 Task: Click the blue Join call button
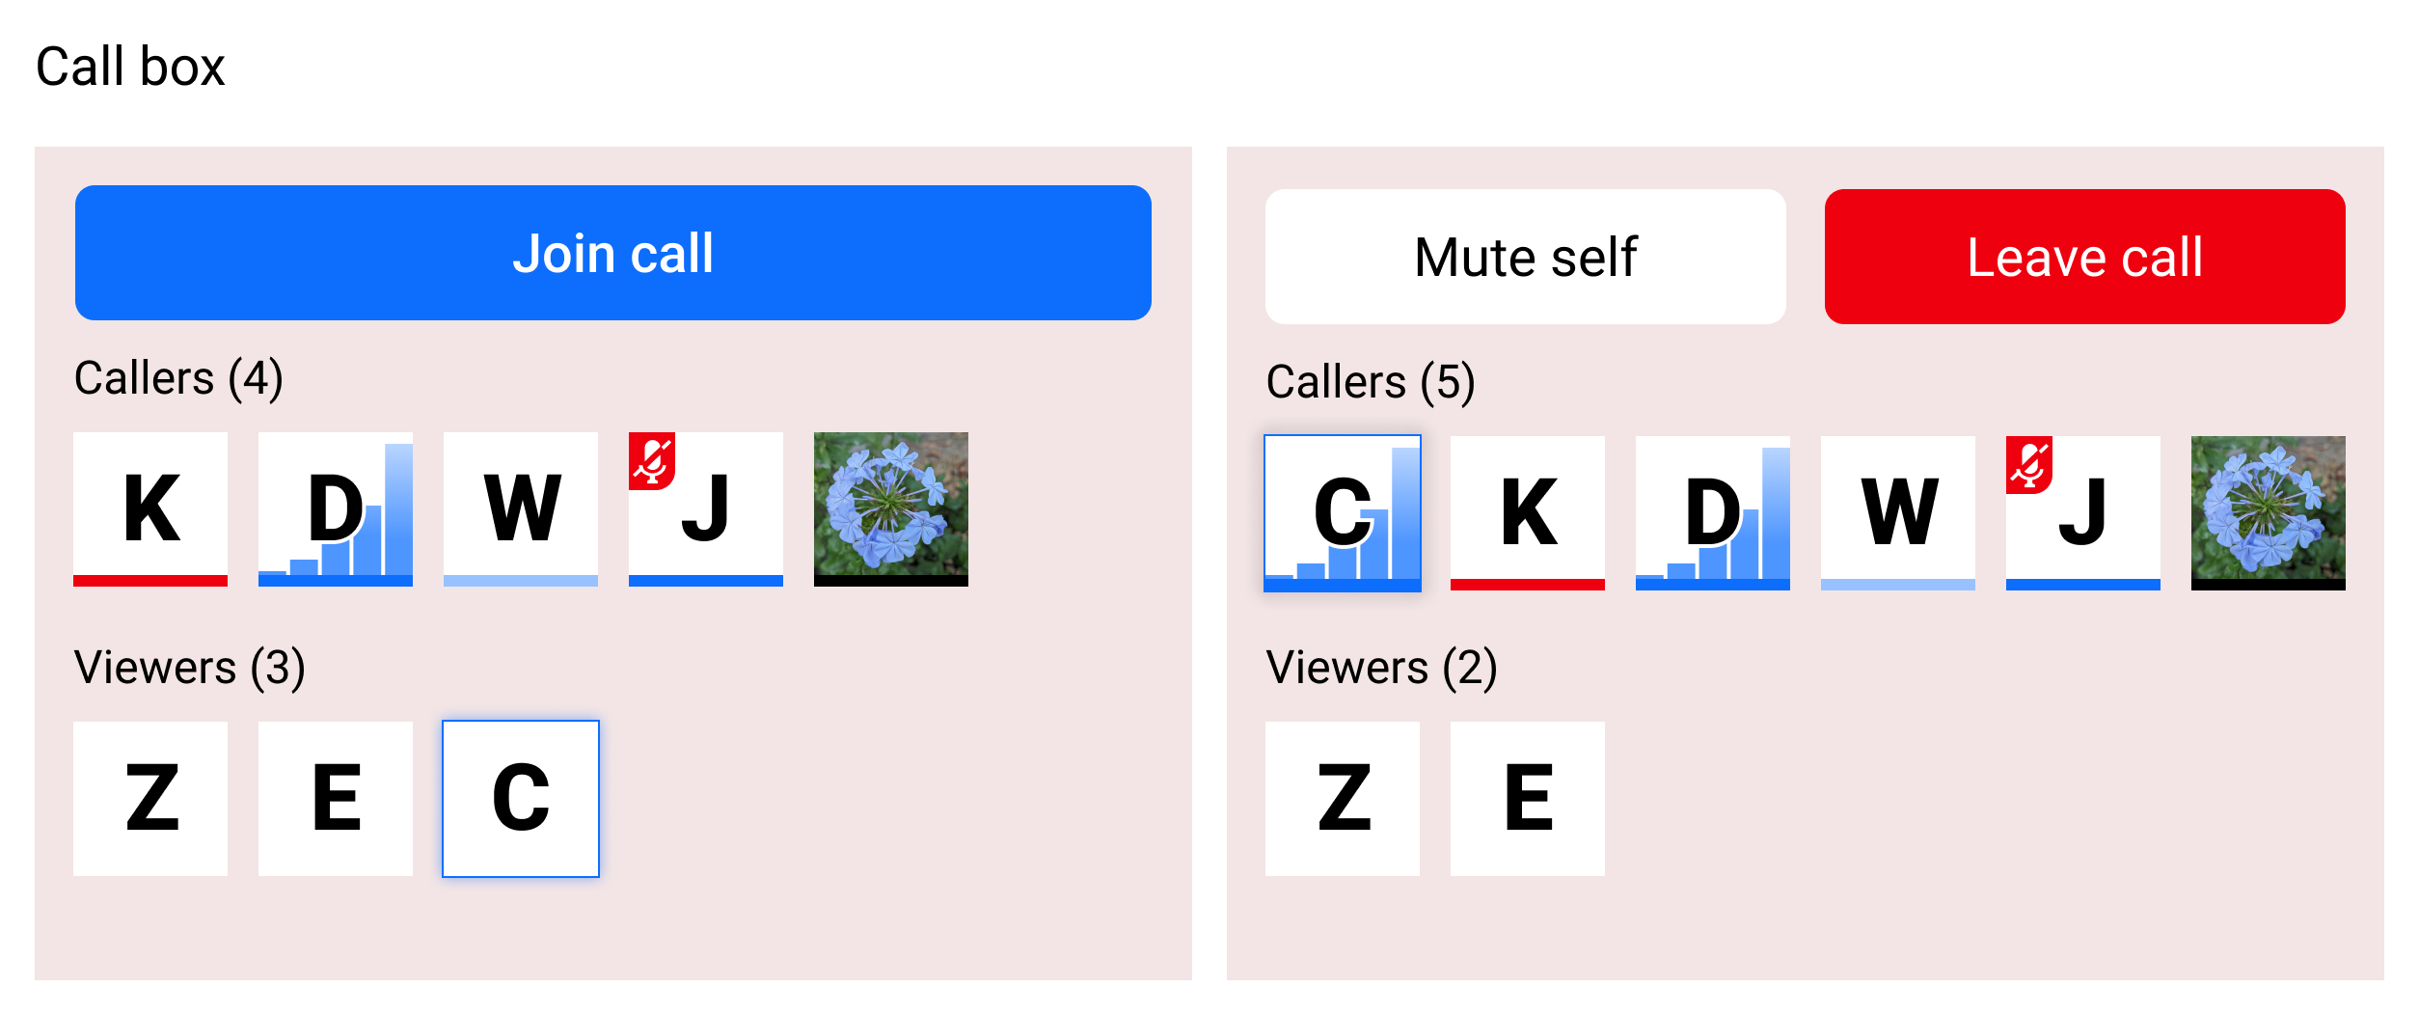(x=612, y=253)
